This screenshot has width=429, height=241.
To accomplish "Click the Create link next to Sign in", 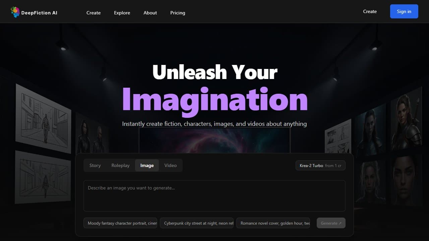I will 370,11.
